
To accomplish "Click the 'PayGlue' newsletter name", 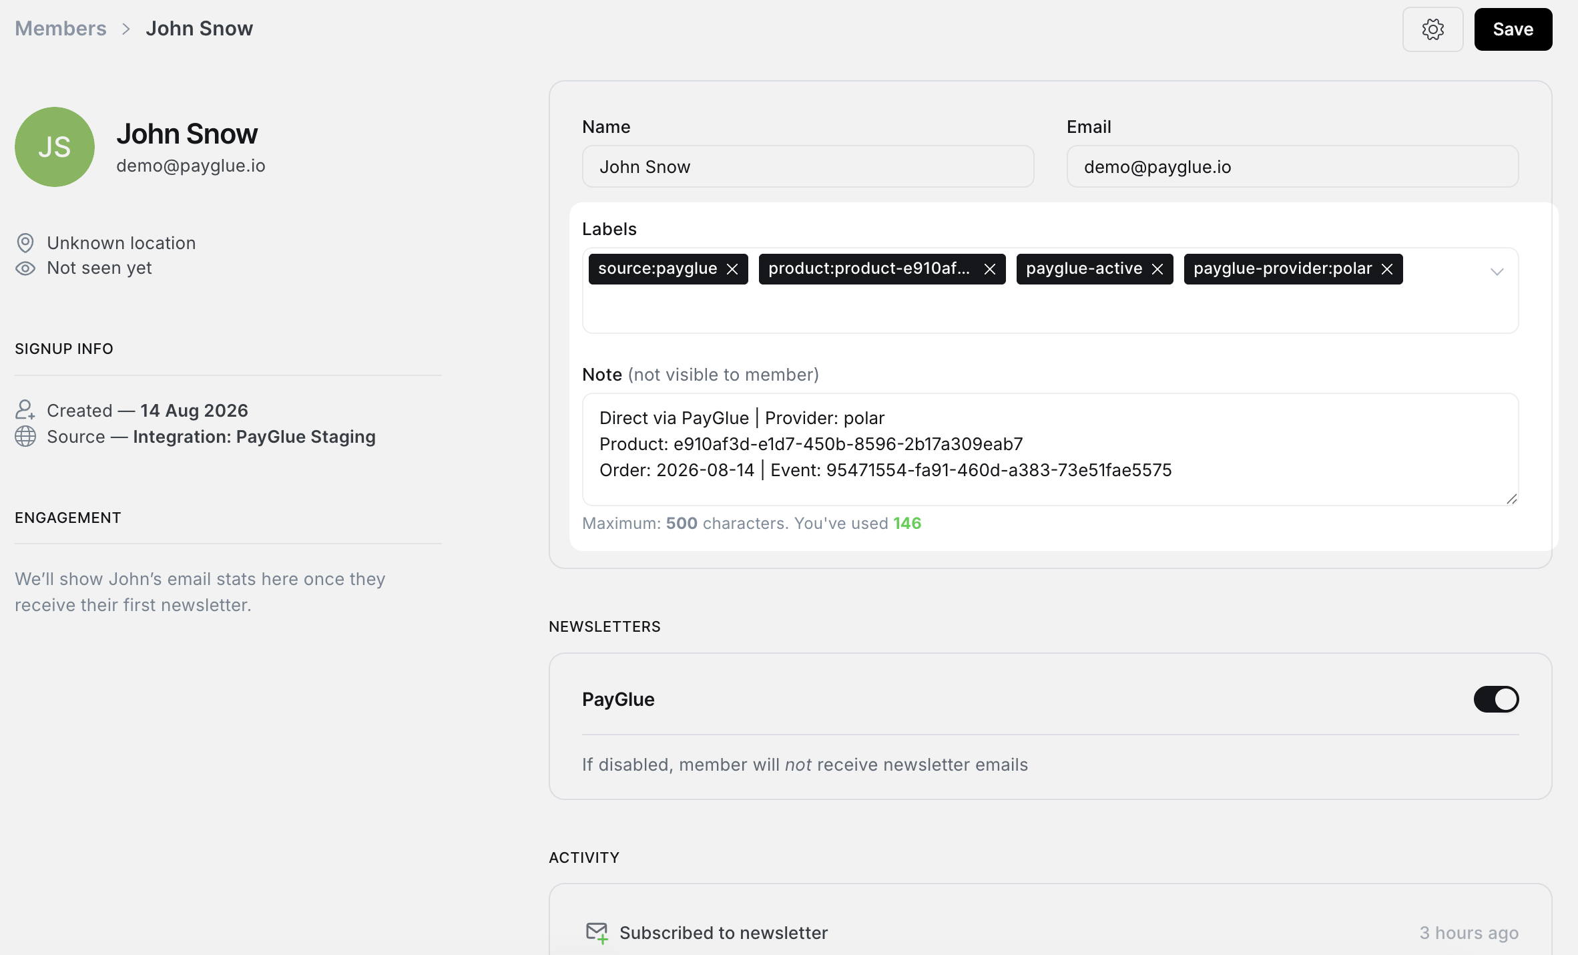I will pos(618,699).
